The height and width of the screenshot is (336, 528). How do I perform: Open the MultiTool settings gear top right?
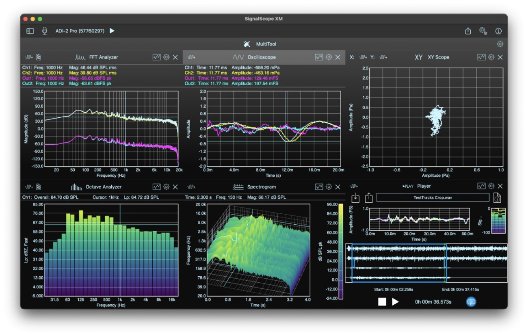(x=500, y=44)
